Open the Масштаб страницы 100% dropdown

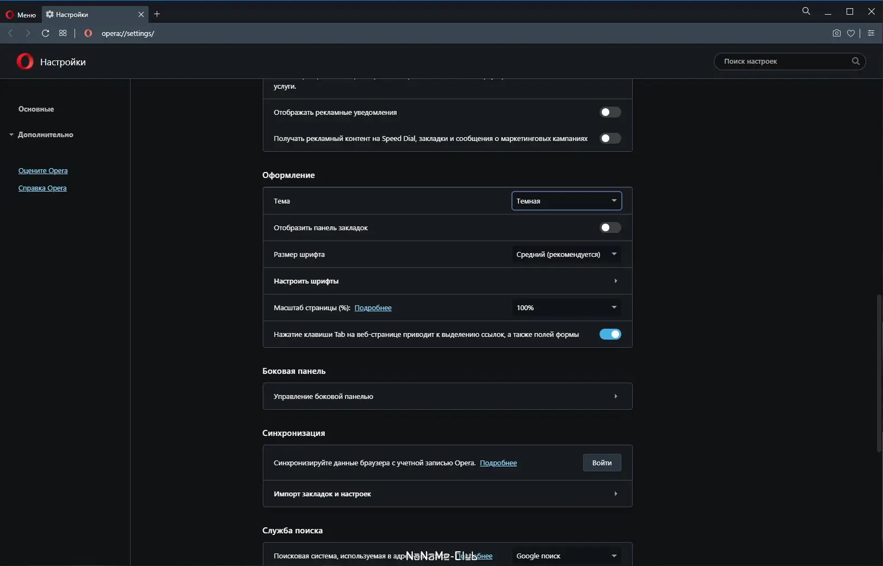(566, 307)
